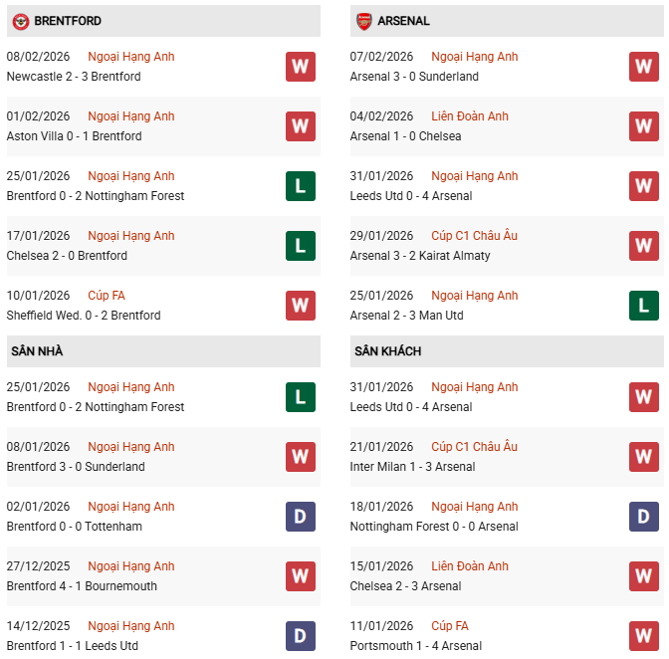Click W badge for Newcastle 2 - 3 Brentford

coord(301,67)
